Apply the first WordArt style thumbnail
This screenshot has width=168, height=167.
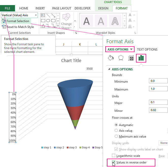87,20
